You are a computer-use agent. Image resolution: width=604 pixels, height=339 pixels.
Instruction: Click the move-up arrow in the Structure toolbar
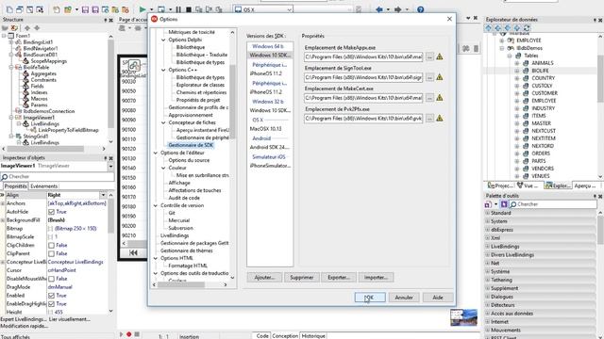(27, 27)
